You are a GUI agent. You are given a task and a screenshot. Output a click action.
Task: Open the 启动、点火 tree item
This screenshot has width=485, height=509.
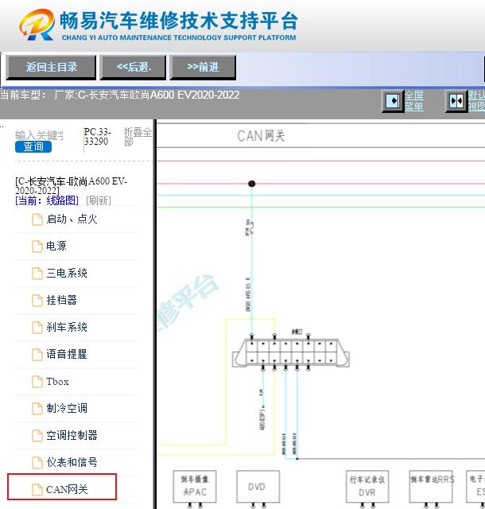point(72,220)
